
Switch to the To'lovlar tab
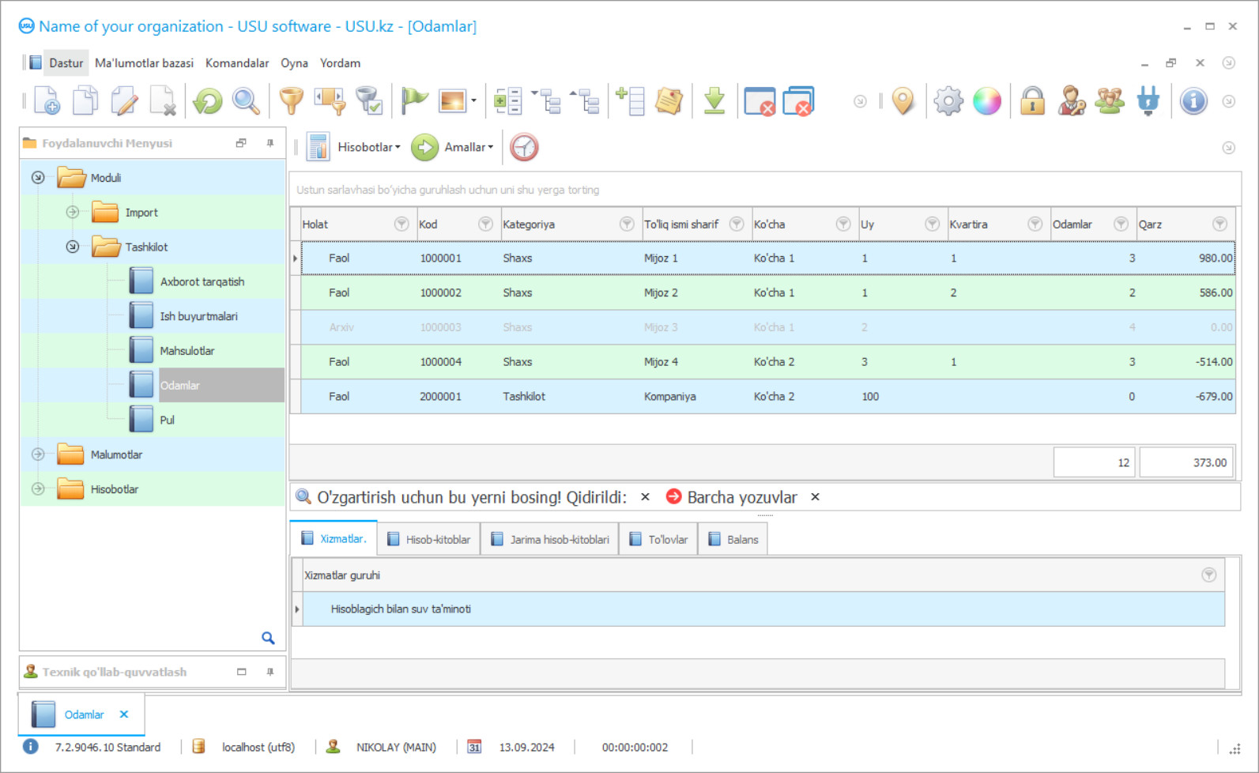[x=658, y=540]
